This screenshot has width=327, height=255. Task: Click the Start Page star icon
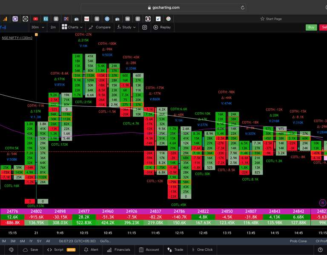[x=262, y=19]
